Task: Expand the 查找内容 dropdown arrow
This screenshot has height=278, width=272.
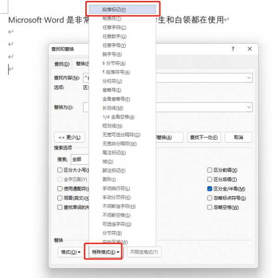Action: [x=249, y=78]
